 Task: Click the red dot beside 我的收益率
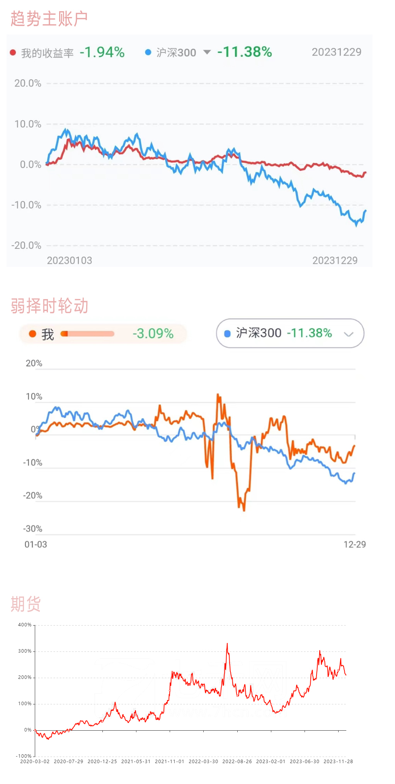point(13,52)
